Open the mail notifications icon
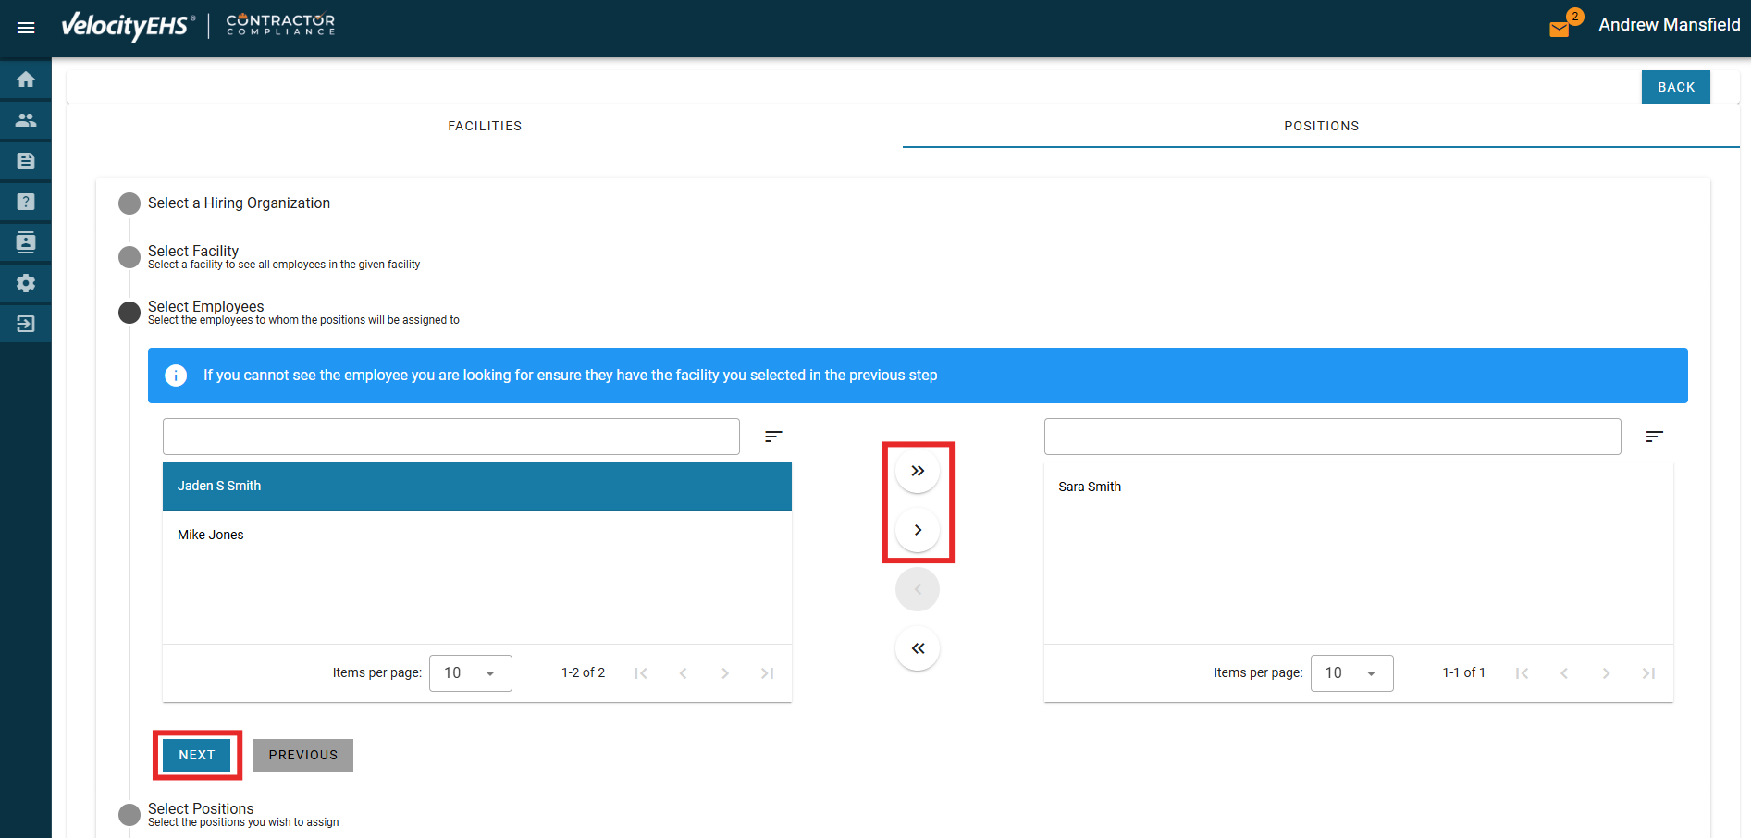Image resolution: width=1751 pixels, height=838 pixels. (x=1560, y=29)
